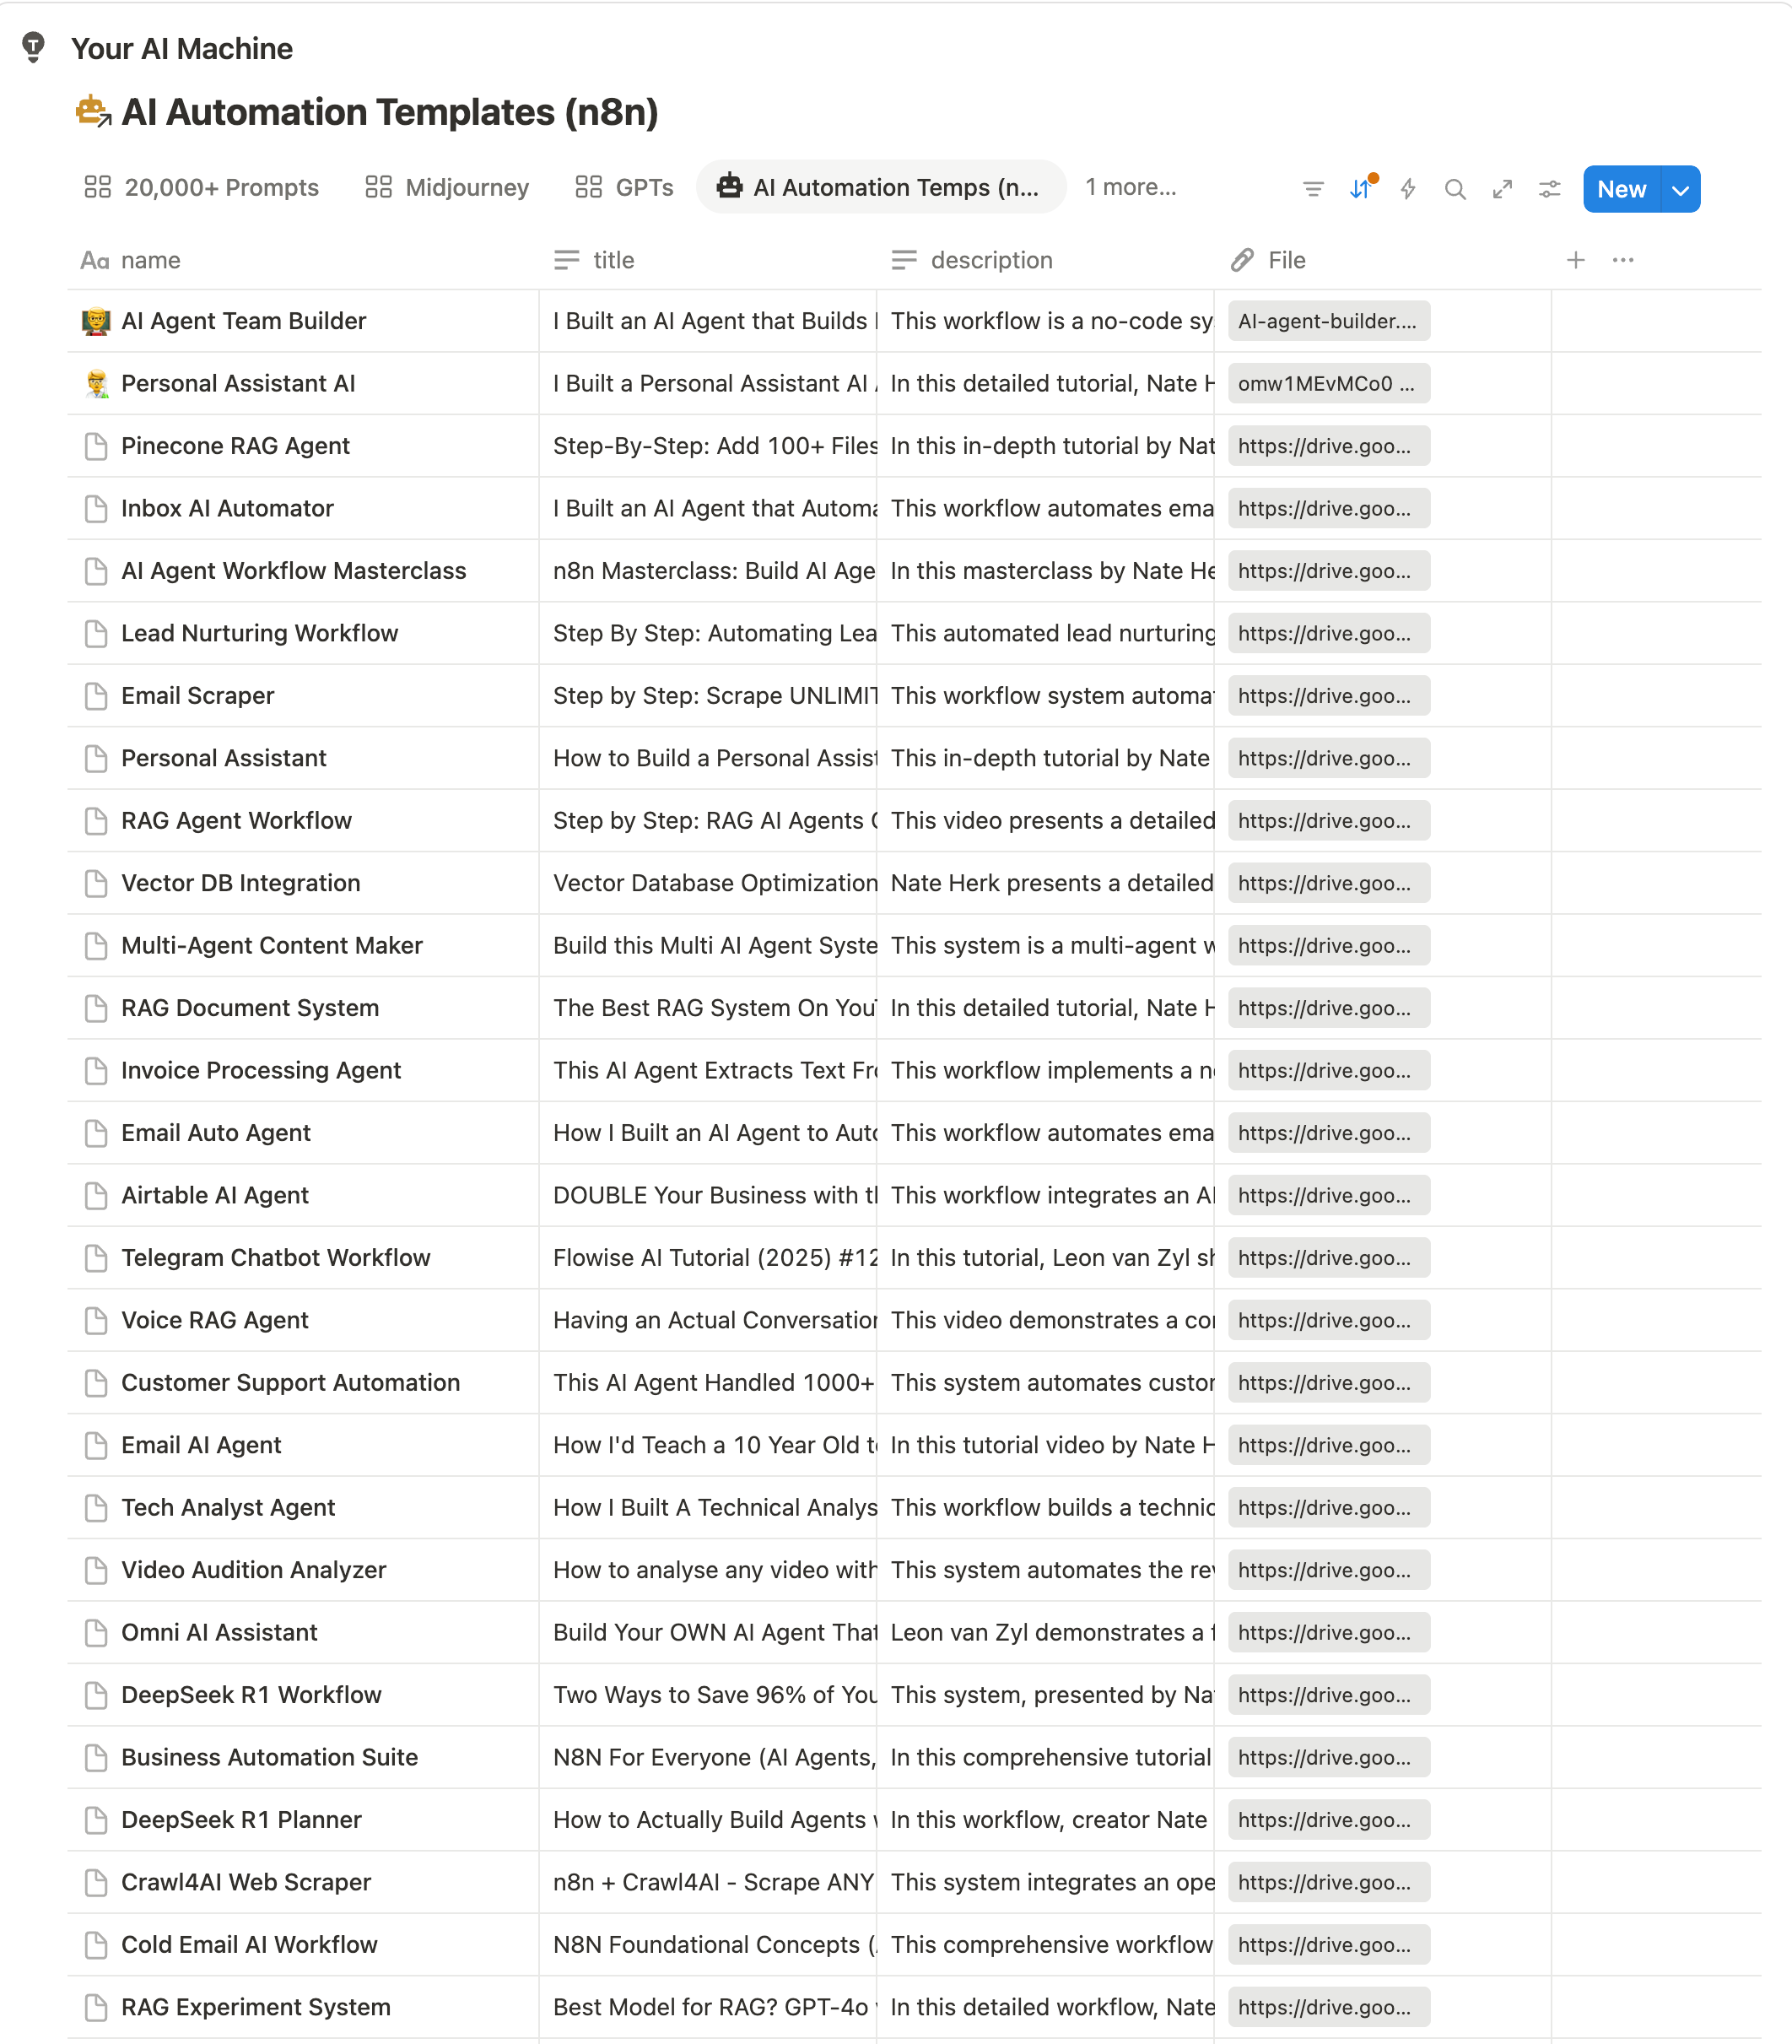Click the lightbulb Your AI Machine icon
The image size is (1792, 2044).
[x=33, y=47]
